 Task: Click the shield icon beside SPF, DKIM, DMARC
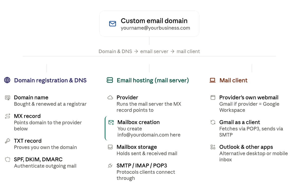8,159
